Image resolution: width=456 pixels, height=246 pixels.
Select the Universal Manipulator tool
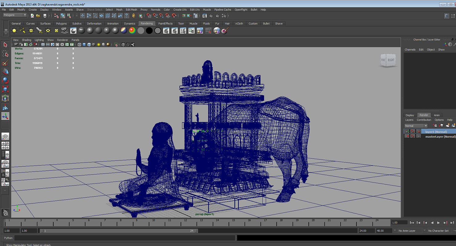coord(5,98)
